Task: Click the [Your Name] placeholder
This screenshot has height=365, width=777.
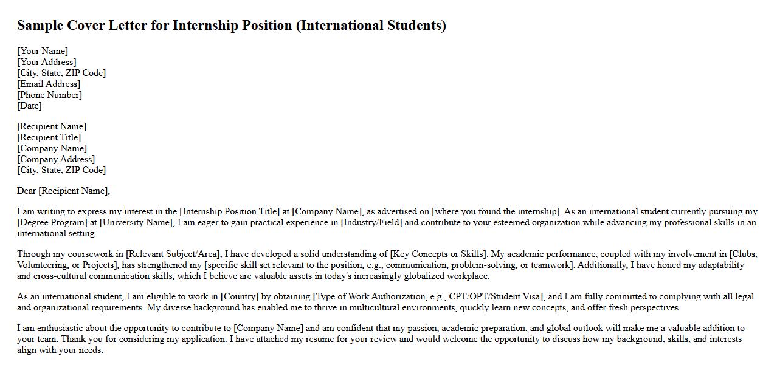Action: click(x=43, y=51)
